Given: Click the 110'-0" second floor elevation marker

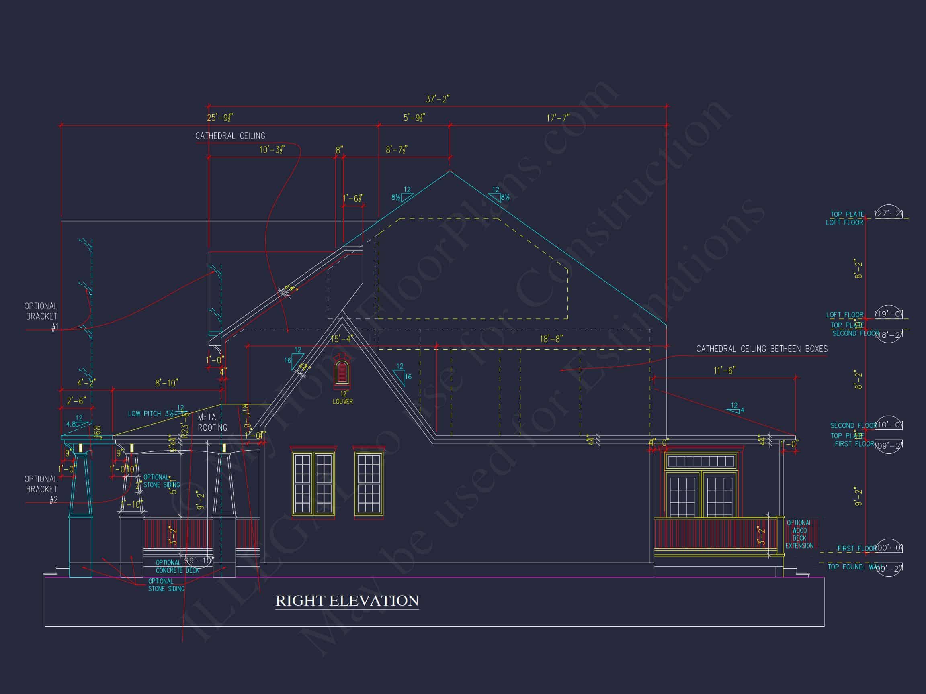Looking at the screenshot, I should (x=888, y=425).
